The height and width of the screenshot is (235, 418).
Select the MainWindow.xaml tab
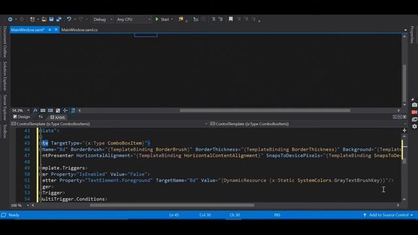(27, 30)
